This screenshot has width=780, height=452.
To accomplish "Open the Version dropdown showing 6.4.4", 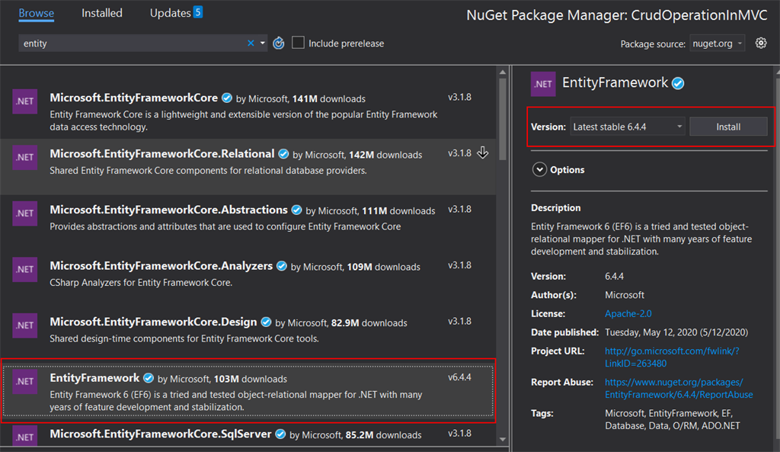I will [628, 127].
